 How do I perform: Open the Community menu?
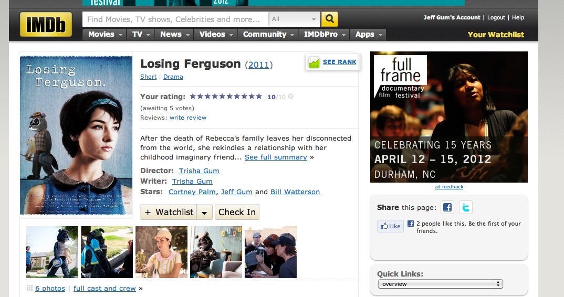268,35
